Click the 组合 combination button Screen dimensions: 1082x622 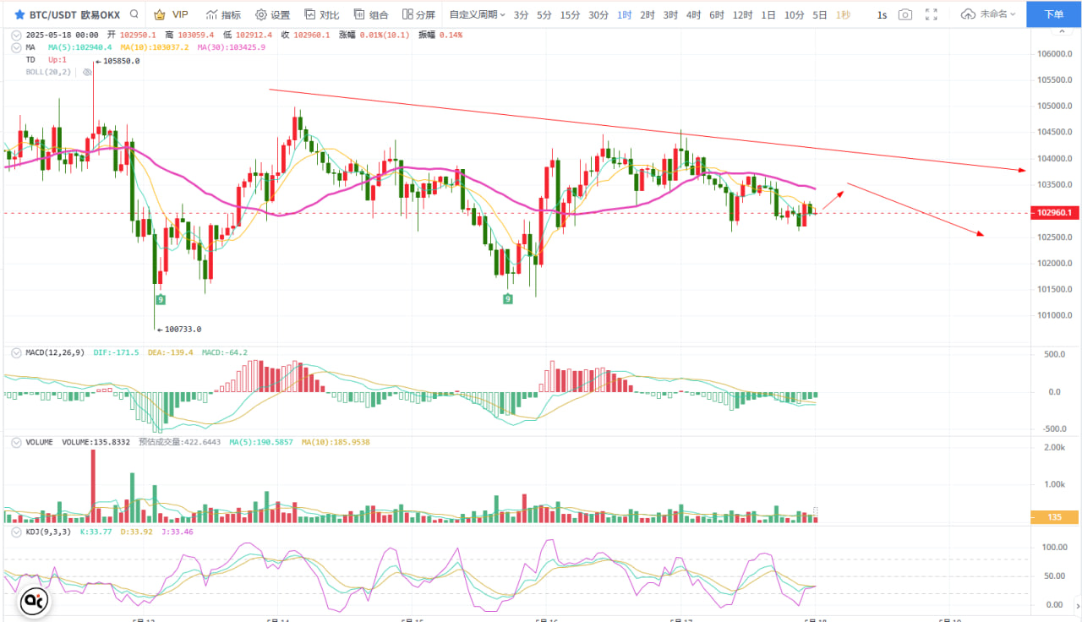pyautogui.click(x=371, y=14)
